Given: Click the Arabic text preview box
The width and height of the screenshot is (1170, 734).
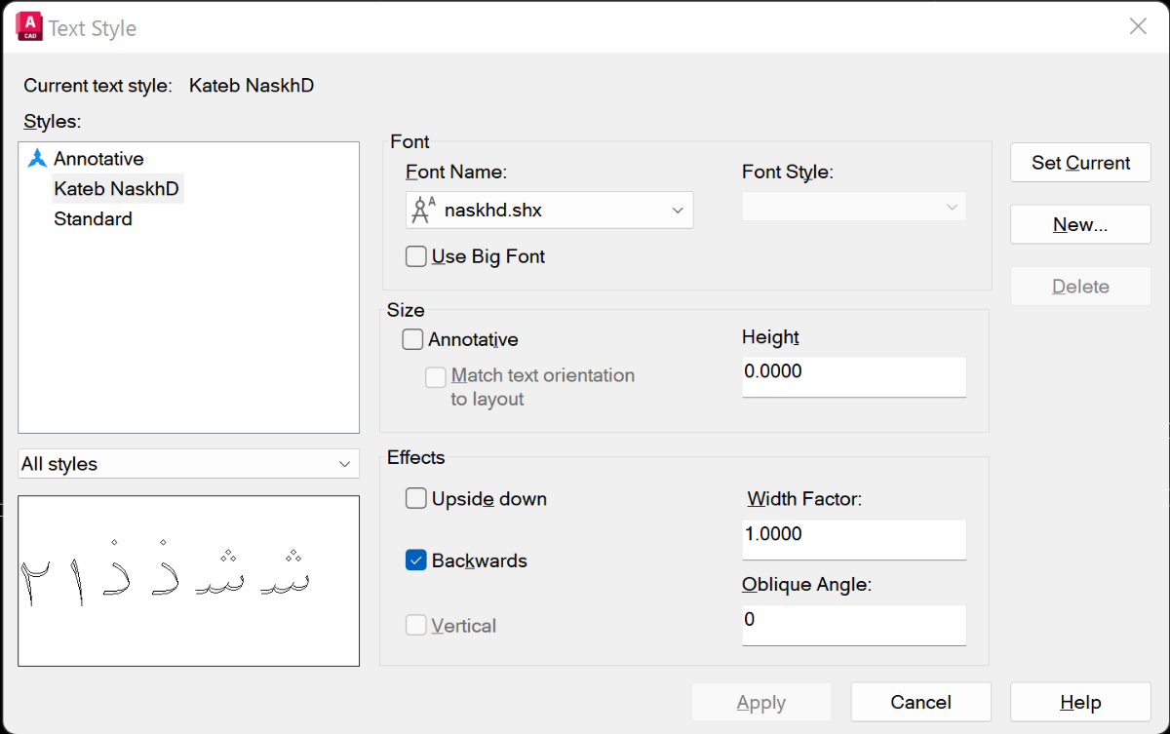Looking at the screenshot, I should (188, 581).
